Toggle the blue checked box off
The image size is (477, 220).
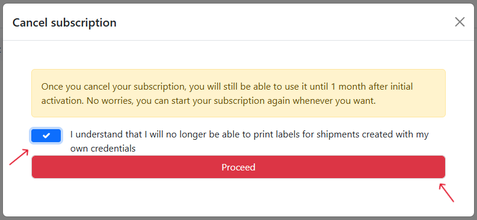(x=46, y=136)
